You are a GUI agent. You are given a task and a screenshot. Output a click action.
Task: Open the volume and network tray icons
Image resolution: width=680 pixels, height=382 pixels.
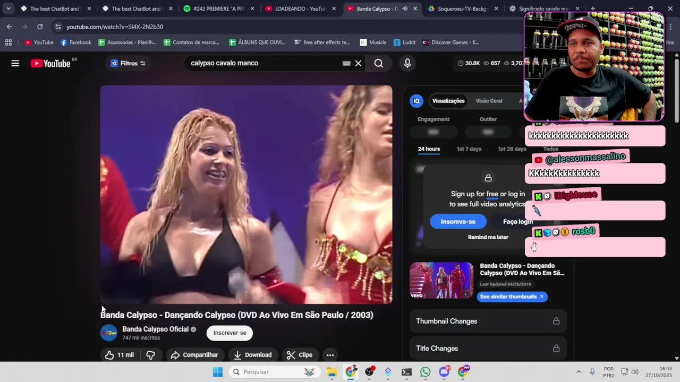(630, 372)
